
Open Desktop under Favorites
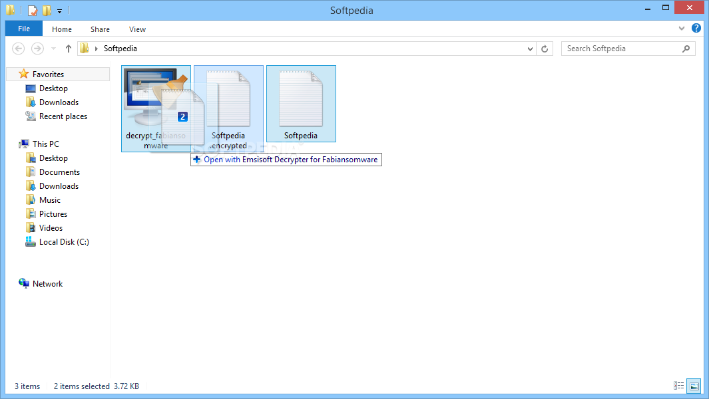(53, 88)
